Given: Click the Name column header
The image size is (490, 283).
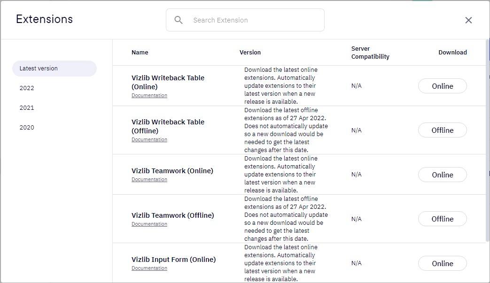Looking at the screenshot, I should point(140,53).
